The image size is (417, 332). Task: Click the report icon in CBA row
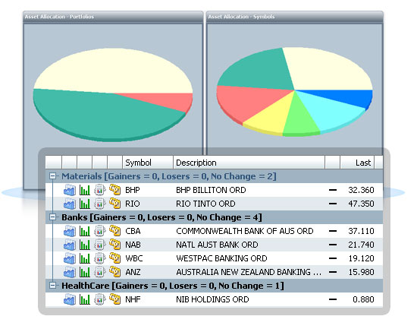pos(100,231)
